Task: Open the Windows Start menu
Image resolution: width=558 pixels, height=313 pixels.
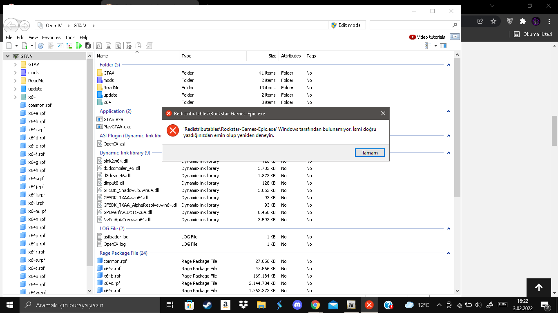Action: pos(9,305)
